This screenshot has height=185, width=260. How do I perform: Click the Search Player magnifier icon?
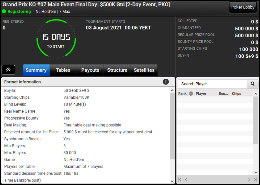click(253, 84)
